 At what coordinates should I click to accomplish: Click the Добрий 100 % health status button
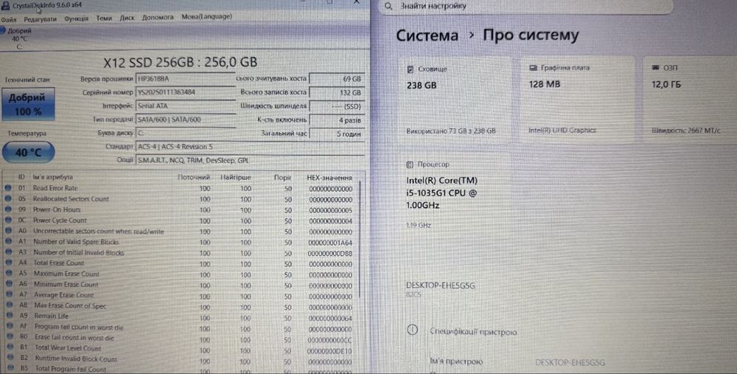pyautogui.click(x=28, y=104)
